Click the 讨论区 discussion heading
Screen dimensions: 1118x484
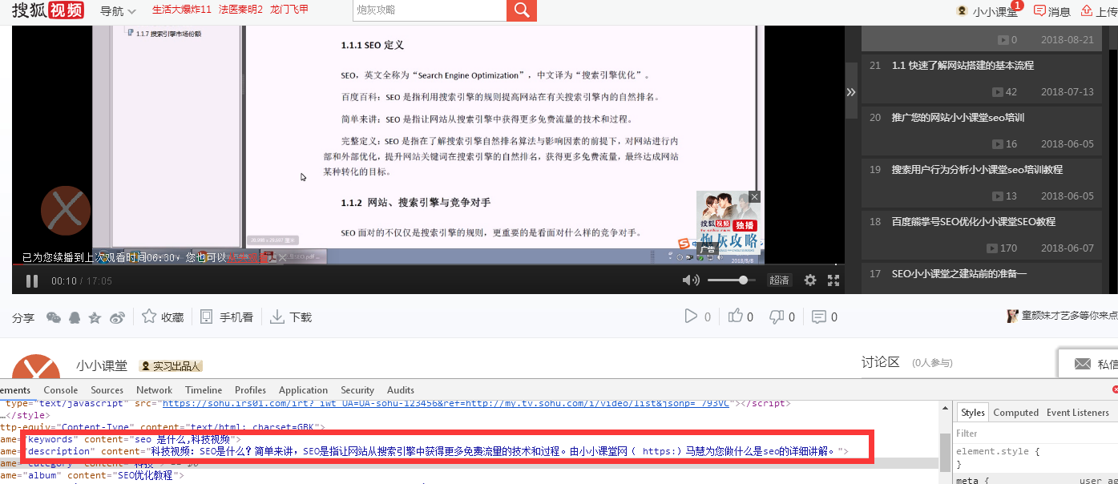click(881, 362)
